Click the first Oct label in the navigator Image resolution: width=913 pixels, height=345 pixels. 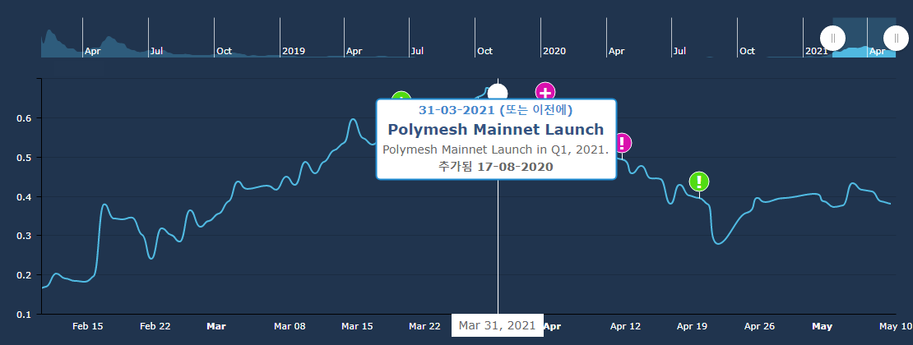tap(225, 51)
